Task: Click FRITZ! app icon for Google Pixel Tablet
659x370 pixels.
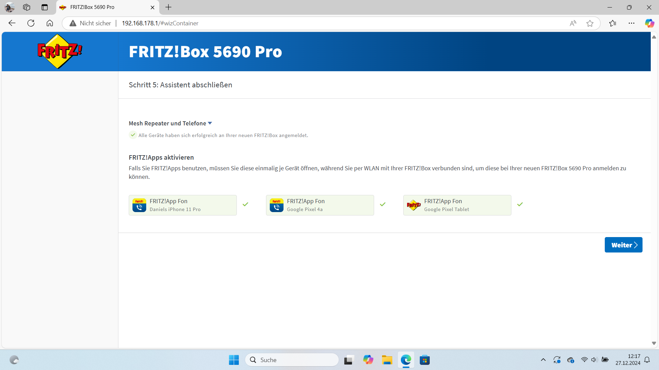Action: tap(414, 205)
